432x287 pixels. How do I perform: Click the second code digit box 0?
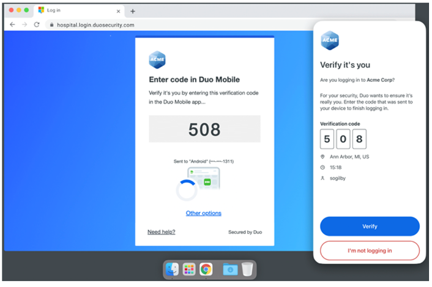pyautogui.click(x=343, y=139)
